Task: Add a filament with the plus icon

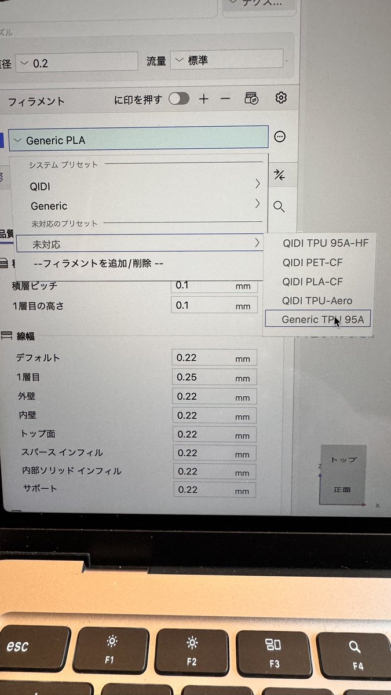Action: pos(203,99)
